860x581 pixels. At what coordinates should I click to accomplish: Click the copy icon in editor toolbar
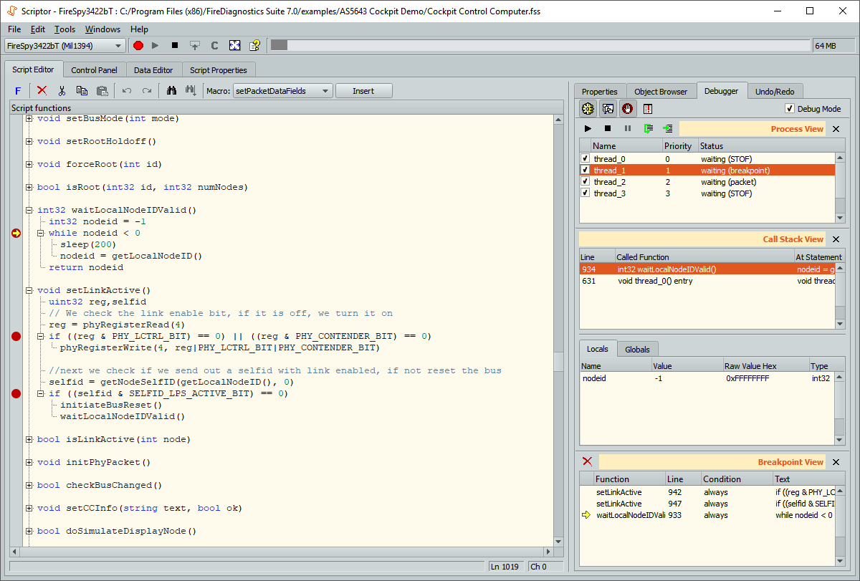point(82,90)
